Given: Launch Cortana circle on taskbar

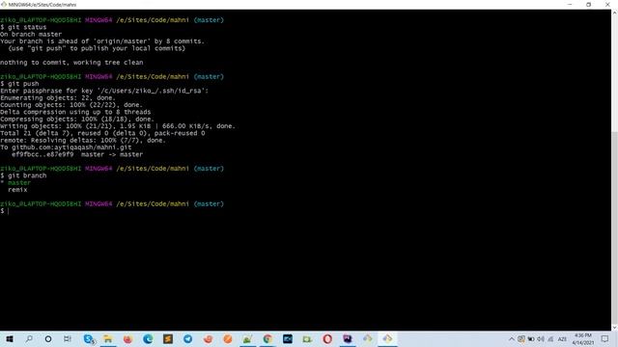Looking at the screenshot, I should click(48, 338).
